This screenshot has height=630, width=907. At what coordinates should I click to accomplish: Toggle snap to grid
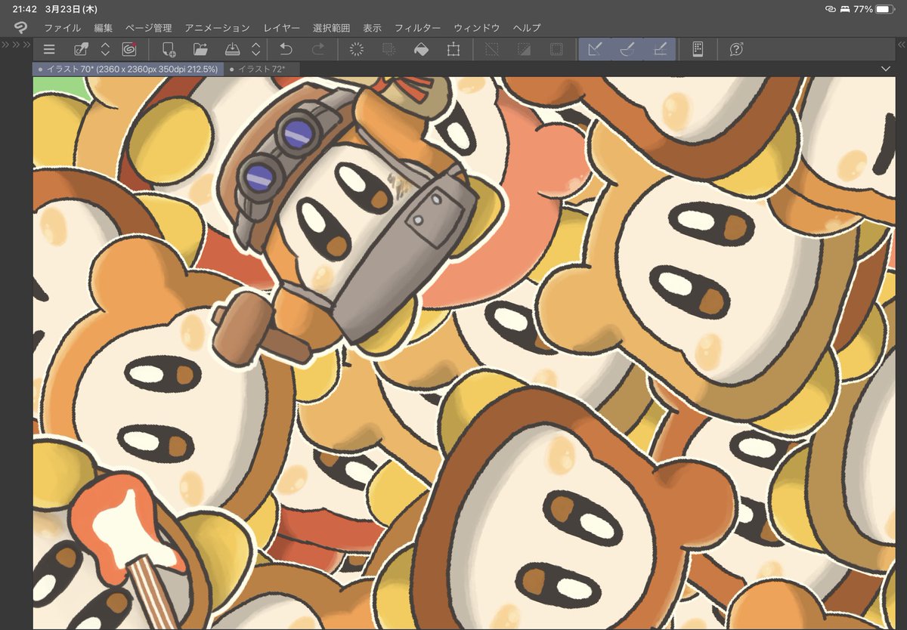659,50
